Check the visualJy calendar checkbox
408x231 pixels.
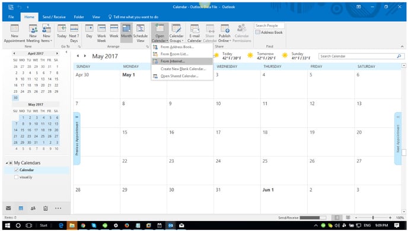(16, 177)
